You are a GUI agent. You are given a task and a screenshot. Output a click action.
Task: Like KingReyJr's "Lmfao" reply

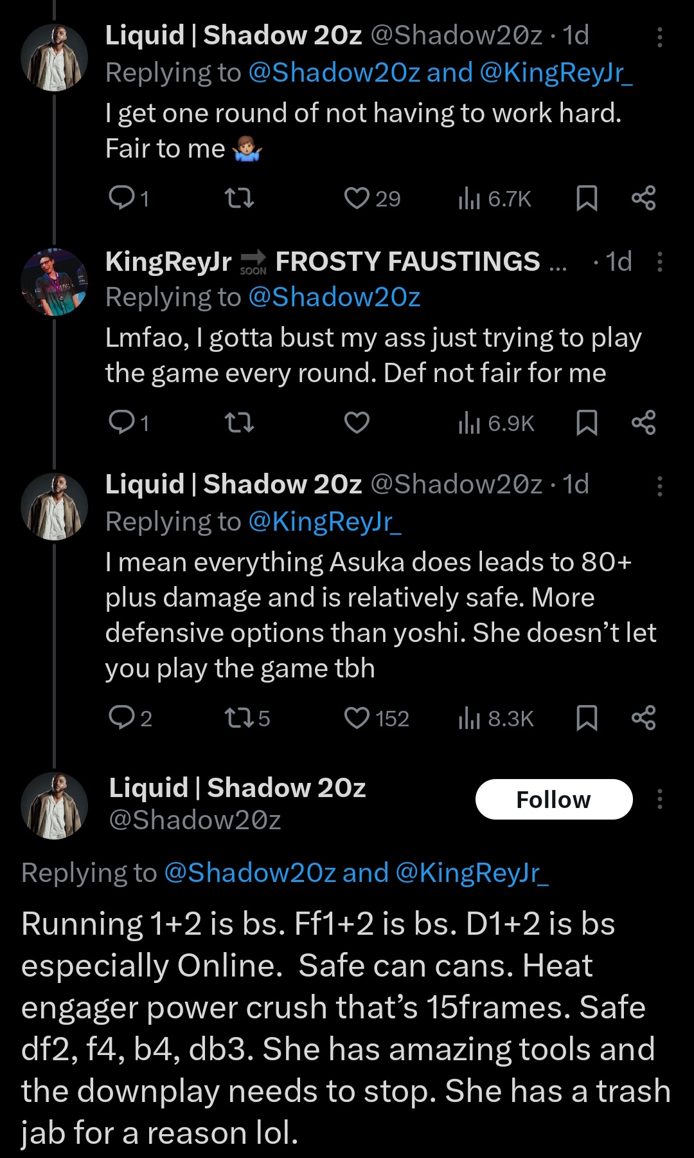357,423
